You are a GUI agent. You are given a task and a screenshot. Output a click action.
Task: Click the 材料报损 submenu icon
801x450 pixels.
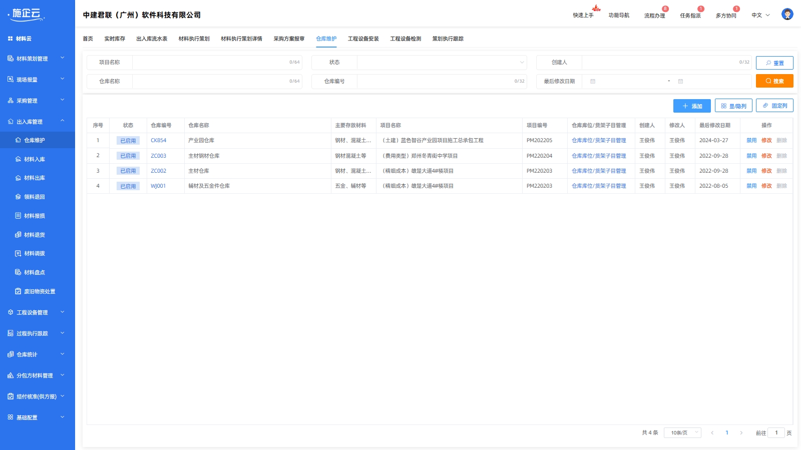(x=18, y=216)
